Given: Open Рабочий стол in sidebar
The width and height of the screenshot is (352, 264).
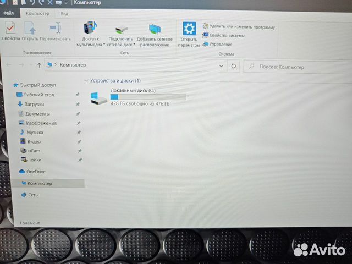Looking at the screenshot, I should [35, 95].
